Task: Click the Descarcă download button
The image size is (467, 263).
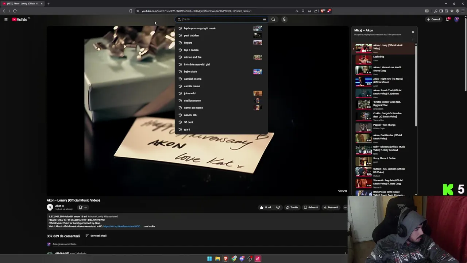Action: (x=331, y=207)
